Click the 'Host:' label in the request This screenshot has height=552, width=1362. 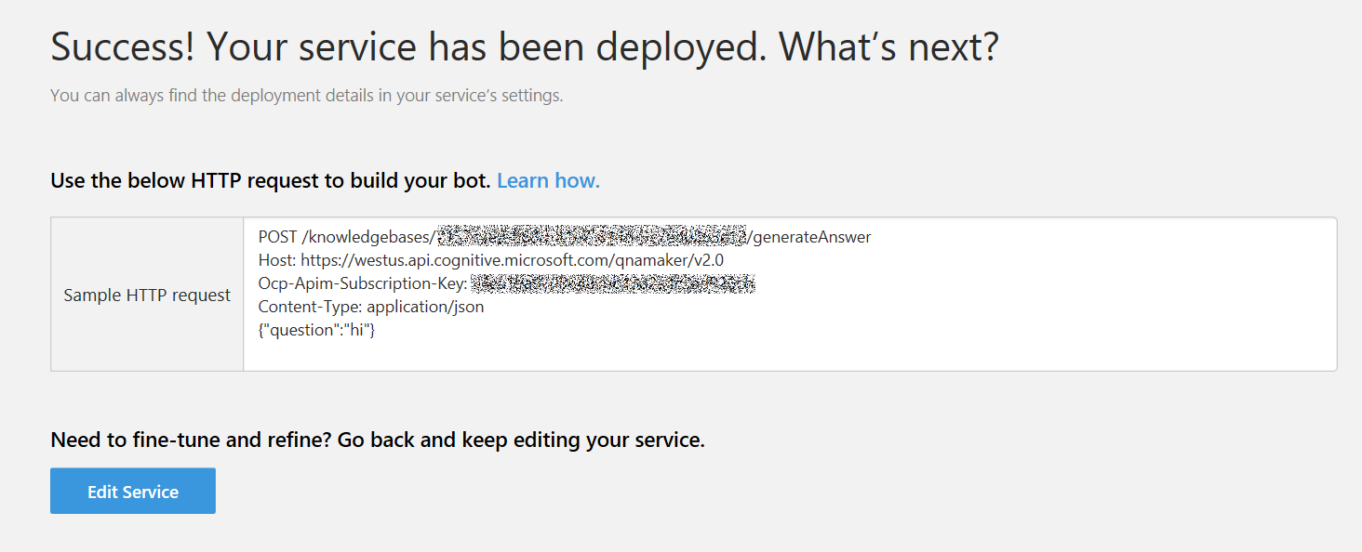click(277, 260)
